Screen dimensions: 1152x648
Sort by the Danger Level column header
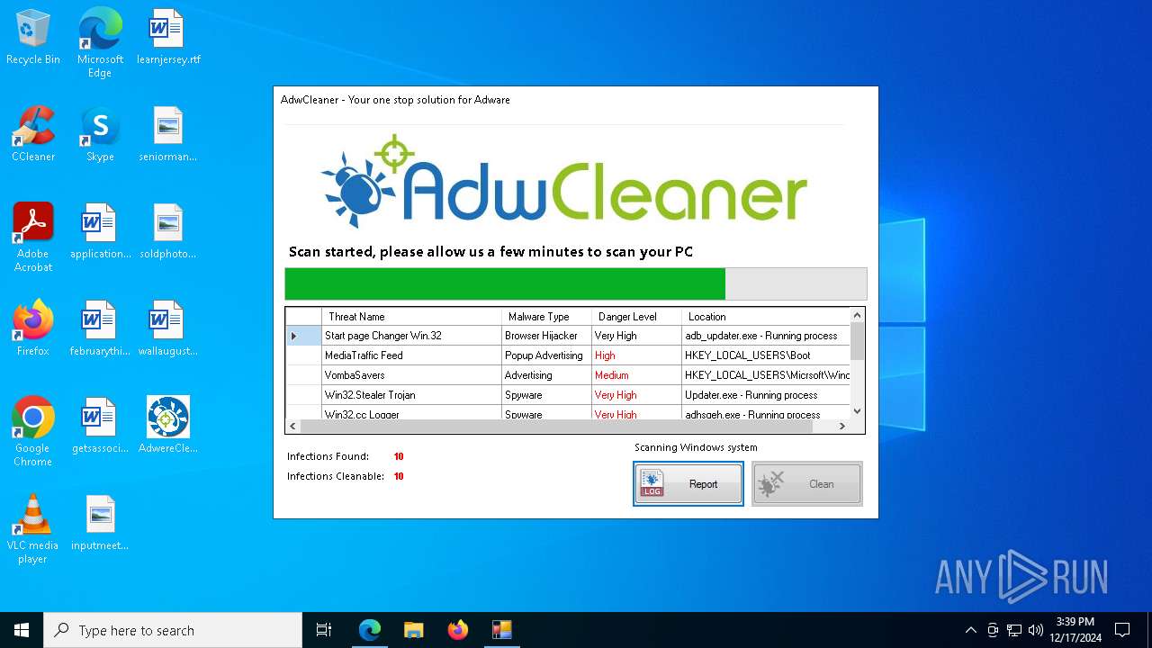point(636,317)
